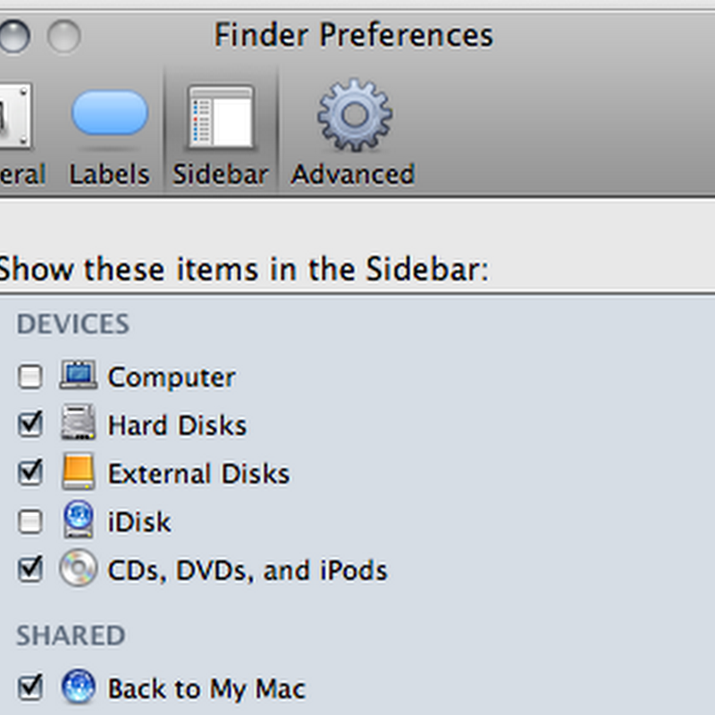Screen dimensions: 715x715
Task: Click the Sidebar tab label text
Action: [x=221, y=173]
